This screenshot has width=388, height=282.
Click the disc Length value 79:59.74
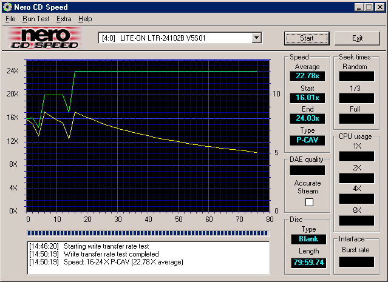tap(308, 263)
